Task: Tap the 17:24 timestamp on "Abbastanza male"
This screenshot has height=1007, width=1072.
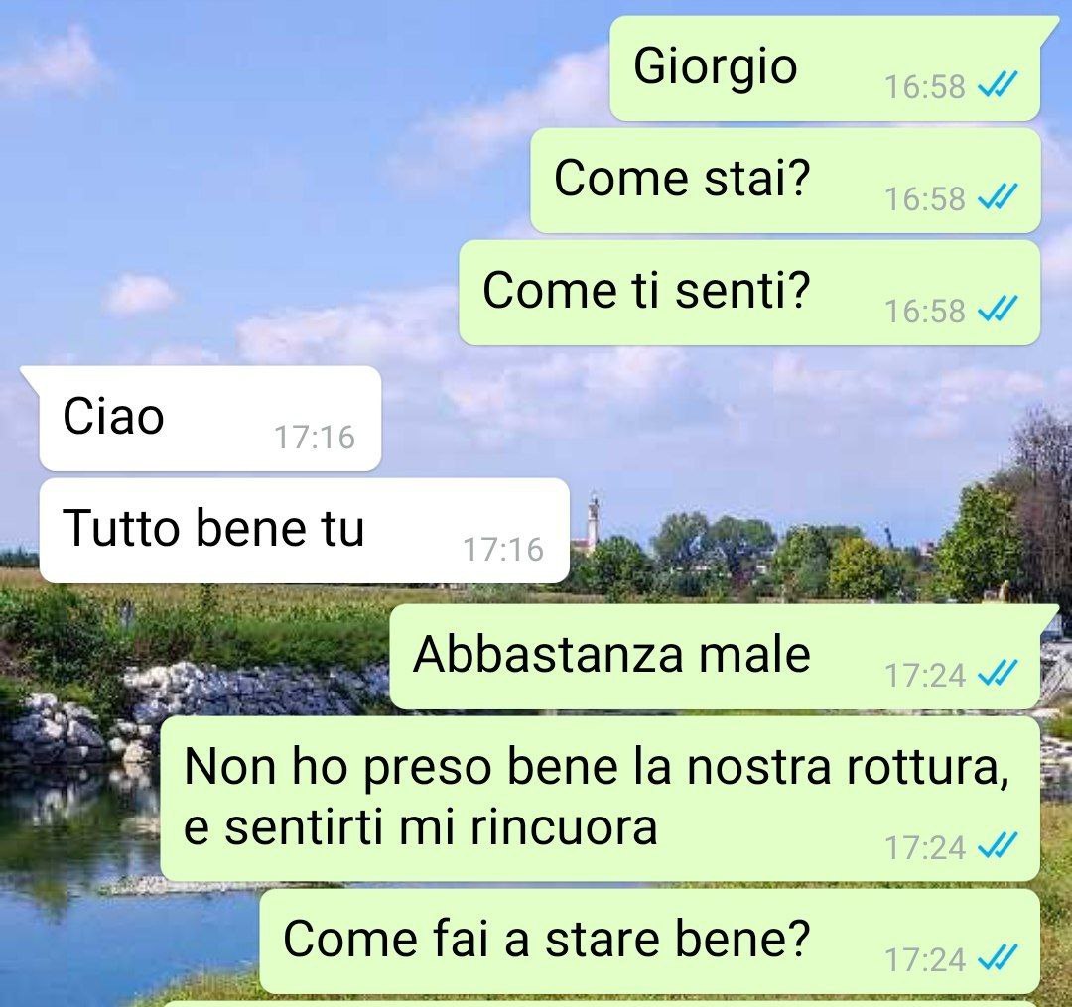Action: [924, 675]
